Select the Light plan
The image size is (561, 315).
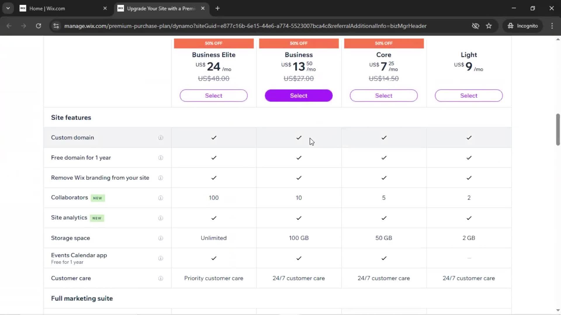[469, 96]
